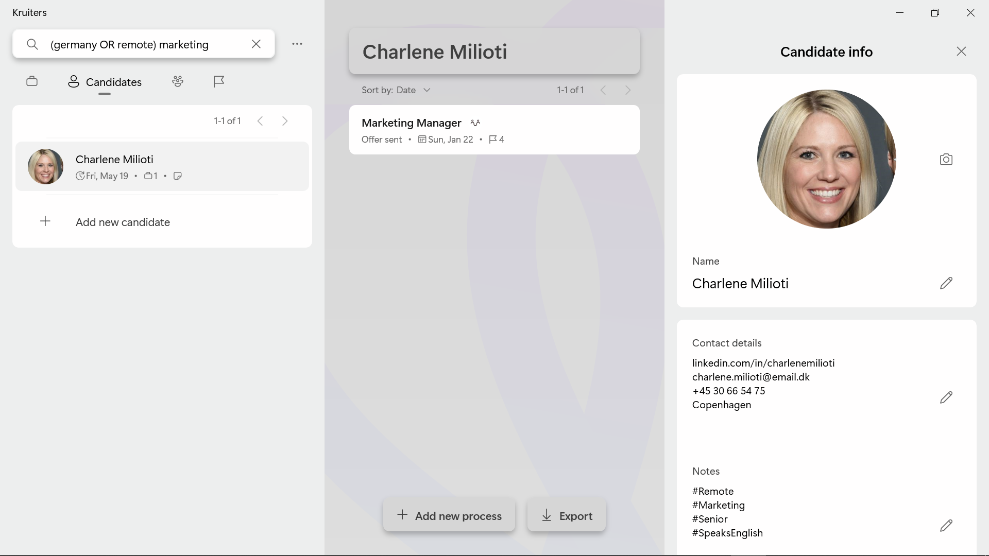Click the notes icon on Charlene's row

click(x=178, y=176)
